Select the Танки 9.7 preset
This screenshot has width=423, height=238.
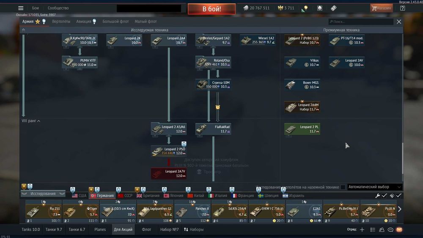pos(54,230)
